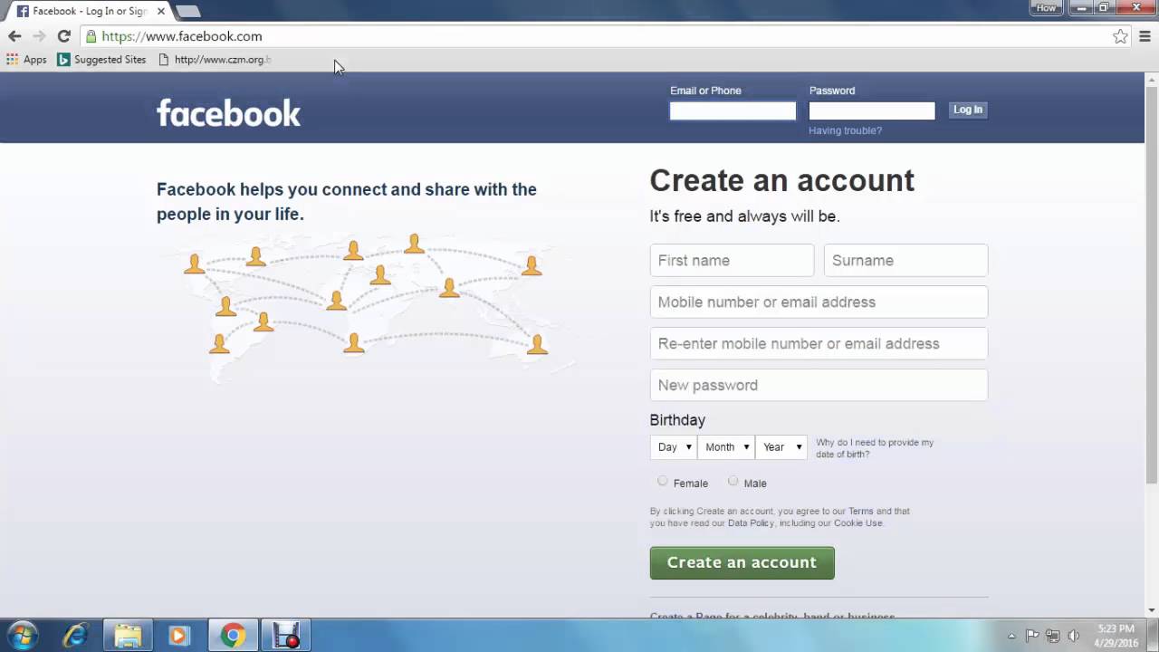Open Suggested Sites bookmark
Screen dimensions: 1159x652
tap(101, 59)
